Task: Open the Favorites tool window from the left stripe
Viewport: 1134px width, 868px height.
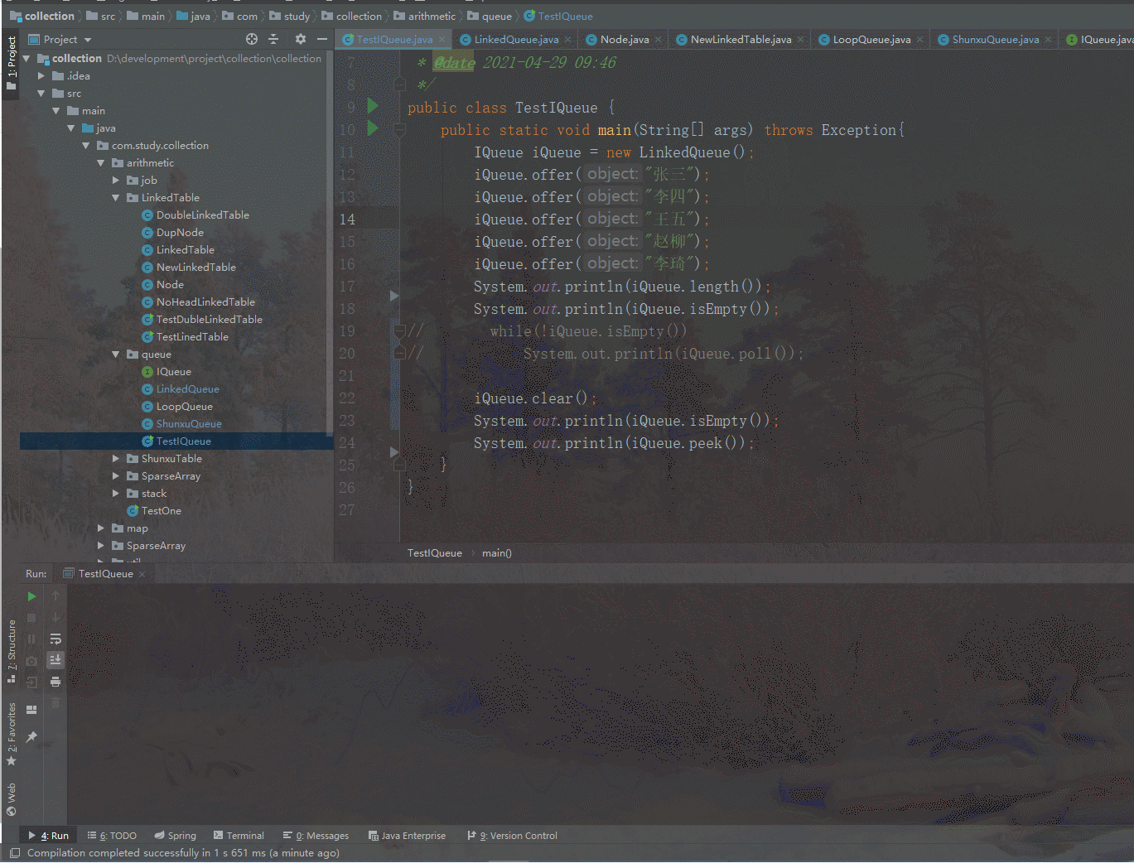Action: (12, 734)
